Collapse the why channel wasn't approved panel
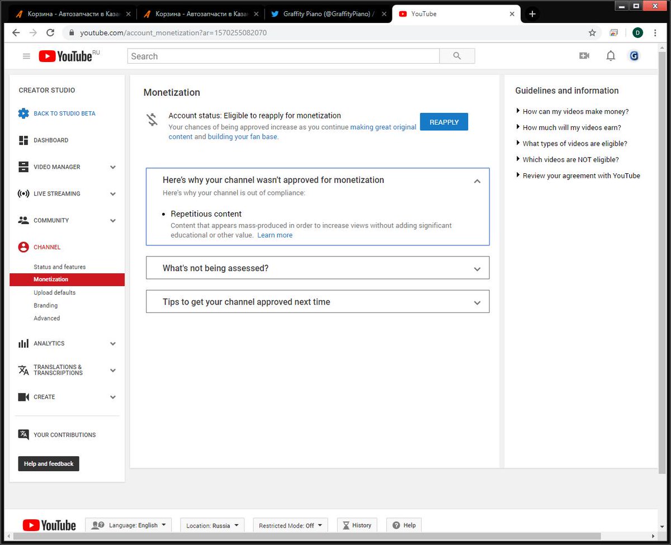Image resolution: width=671 pixels, height=545 pixels. pos(477,181)
